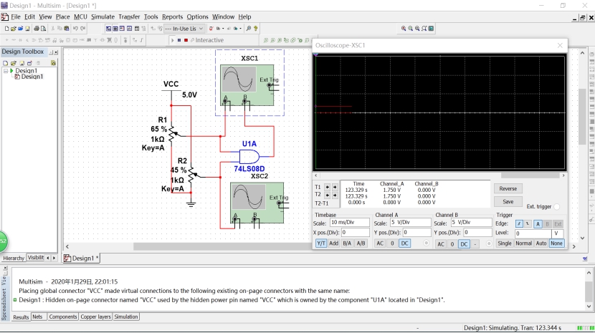Set Channel B coupling to AC
The height and width of the screenshot is (333, 595).
[441, 244]
